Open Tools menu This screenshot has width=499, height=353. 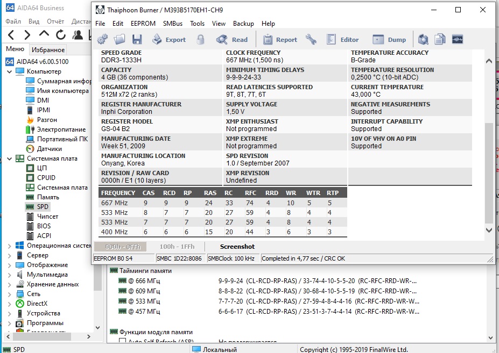click(197, 24)
